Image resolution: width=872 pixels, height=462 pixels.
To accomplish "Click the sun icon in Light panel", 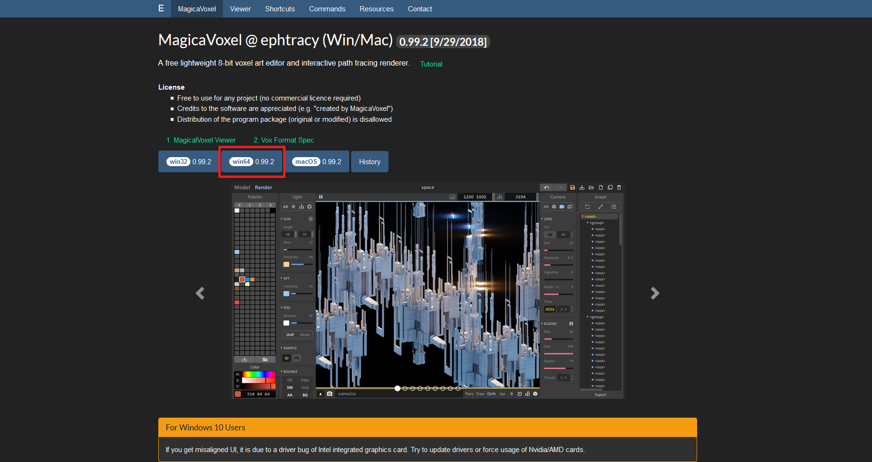I will (294, 207).
